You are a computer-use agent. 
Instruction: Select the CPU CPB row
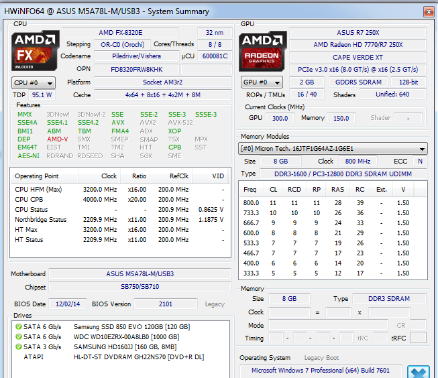click(120, 200)
